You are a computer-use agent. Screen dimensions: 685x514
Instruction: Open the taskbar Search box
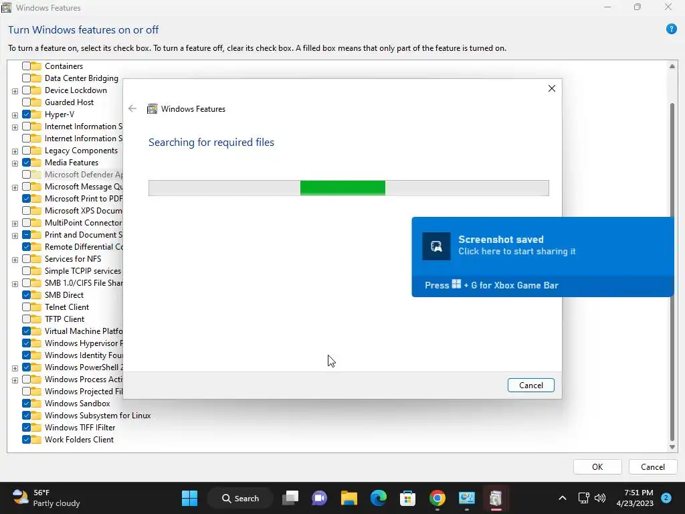coord(240,498)
